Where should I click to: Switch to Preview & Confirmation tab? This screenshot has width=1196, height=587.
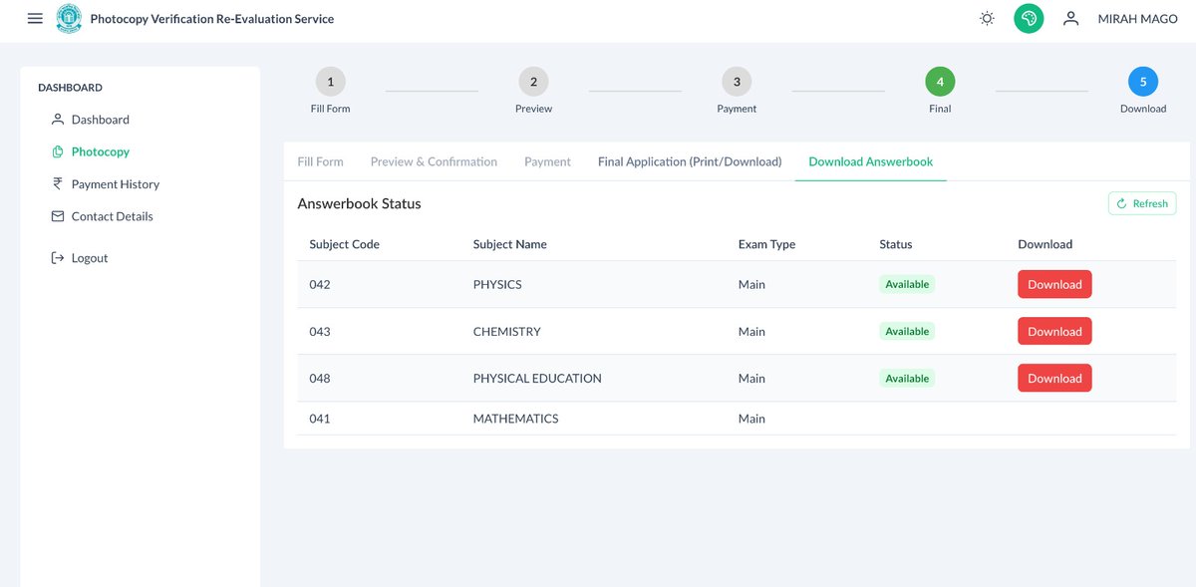point(434,161)
